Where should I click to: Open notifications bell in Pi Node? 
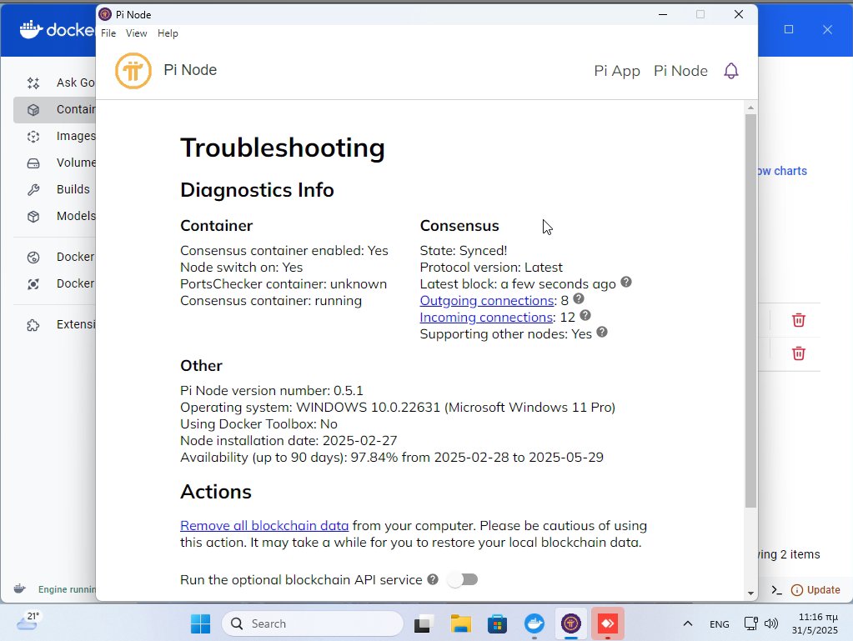[x=731, y=71]
